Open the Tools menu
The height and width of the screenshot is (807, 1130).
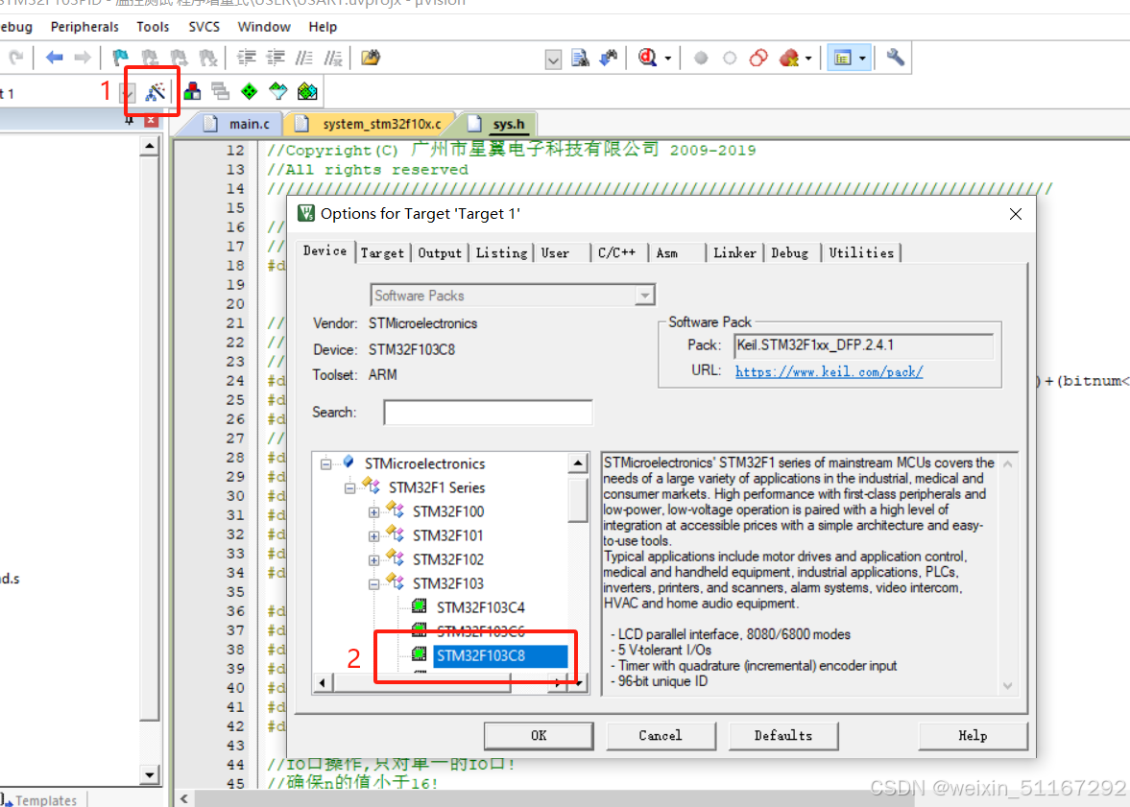(x=153, y=27)
